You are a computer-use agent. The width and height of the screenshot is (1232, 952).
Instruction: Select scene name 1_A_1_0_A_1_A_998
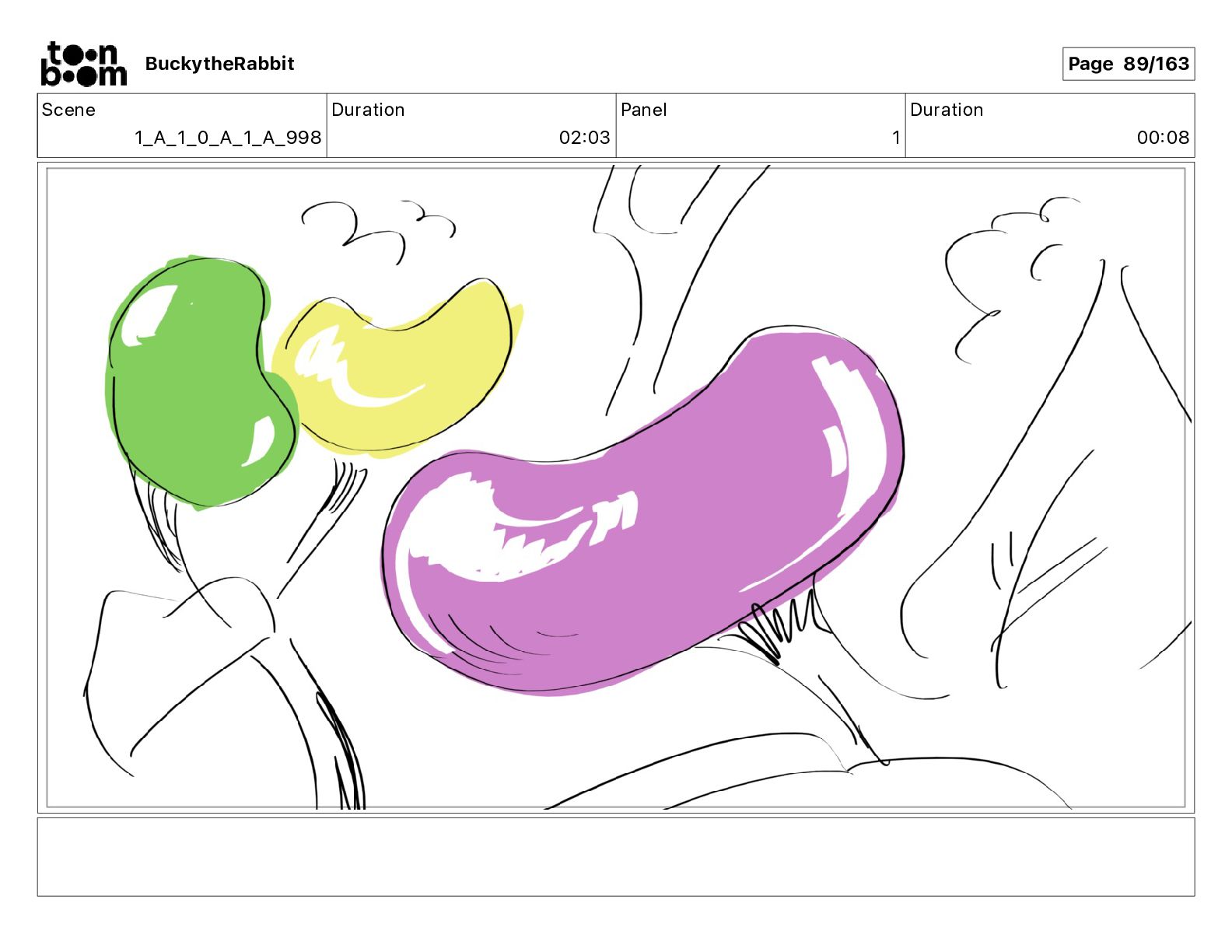point(228,138)
